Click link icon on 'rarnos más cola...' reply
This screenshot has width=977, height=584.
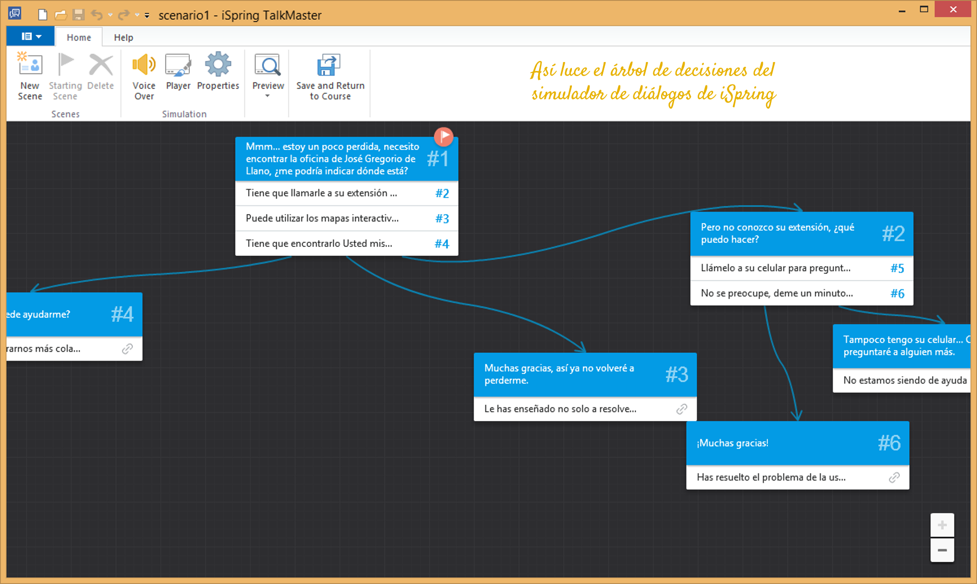[x=127, y=349]
